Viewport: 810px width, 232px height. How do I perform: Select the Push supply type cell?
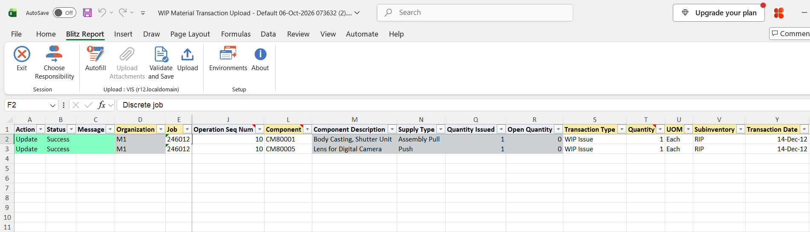(x=421, y=149)
